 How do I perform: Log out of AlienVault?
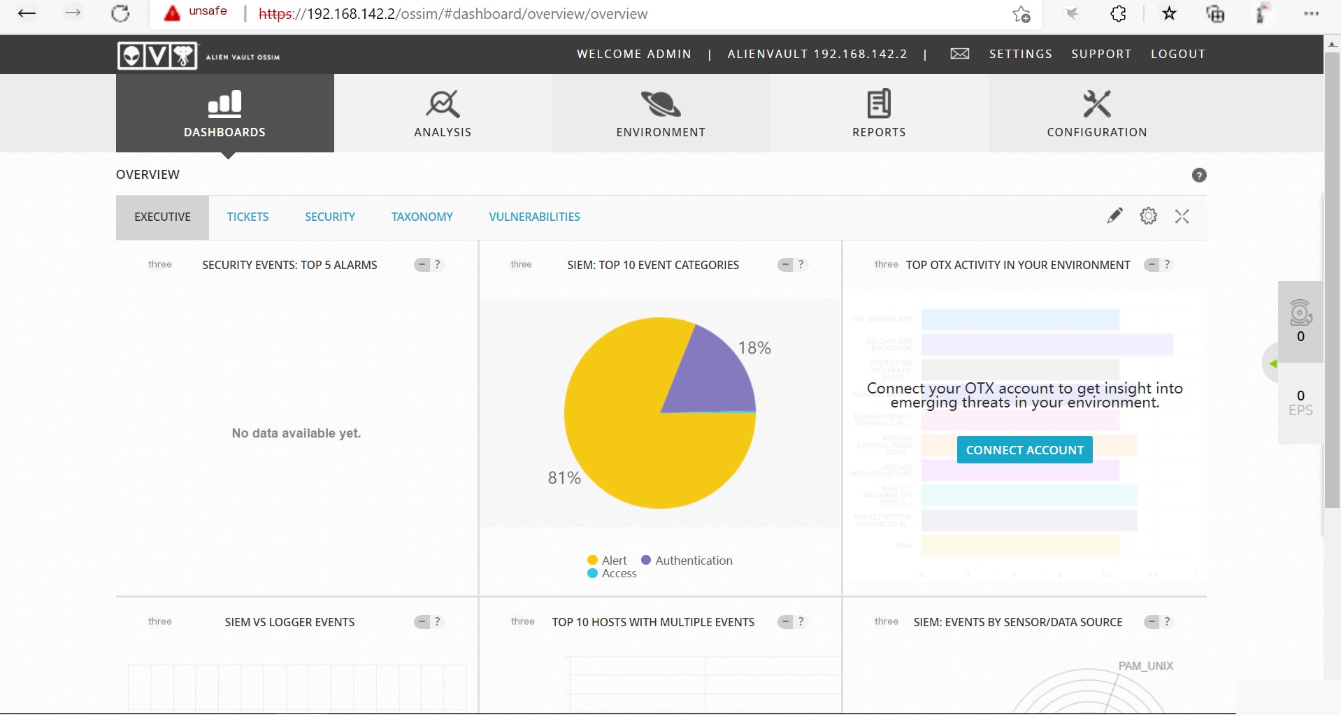click(1178, 54)
